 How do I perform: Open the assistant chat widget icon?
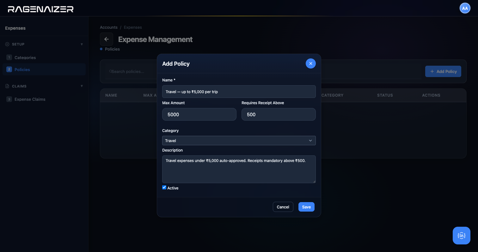click(461, 236)
